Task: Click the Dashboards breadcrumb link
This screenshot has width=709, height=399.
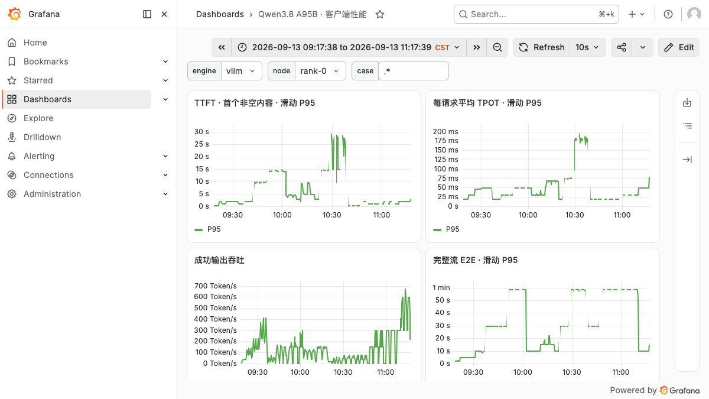Action: tap(220, 14)
